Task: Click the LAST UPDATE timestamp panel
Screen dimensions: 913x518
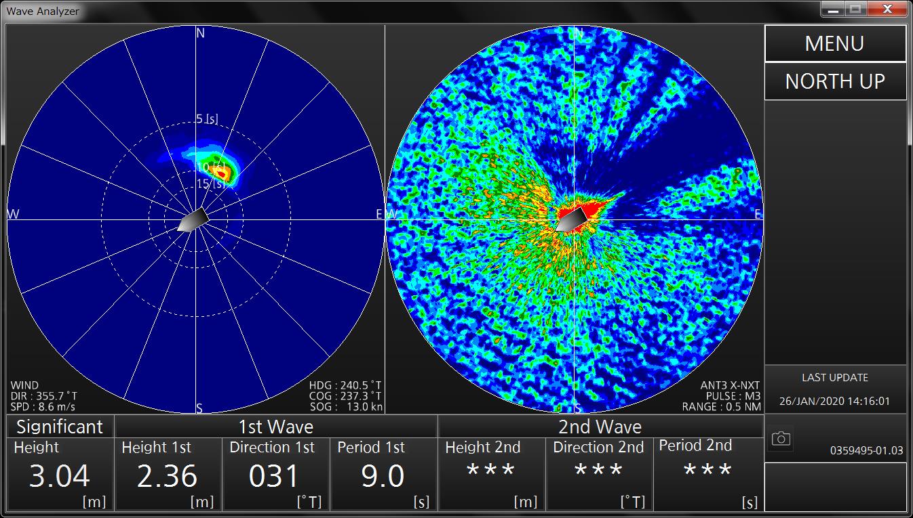Action: [835, 389]
